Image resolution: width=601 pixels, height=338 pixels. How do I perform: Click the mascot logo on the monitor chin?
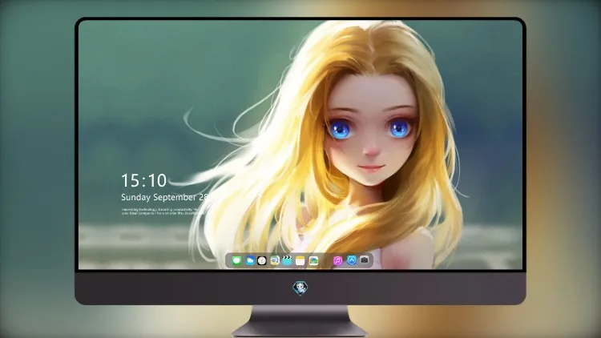pos(300,288)
